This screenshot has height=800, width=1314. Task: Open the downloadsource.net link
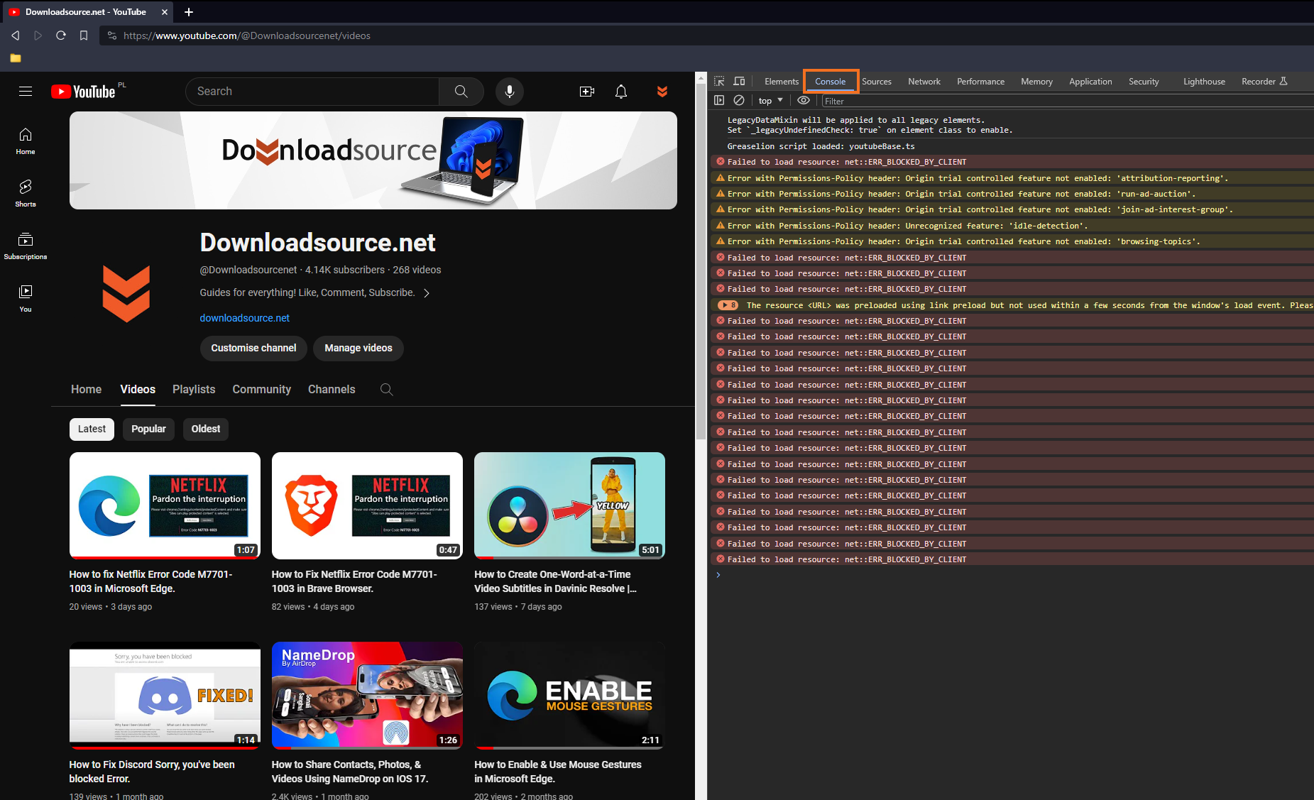245,318
